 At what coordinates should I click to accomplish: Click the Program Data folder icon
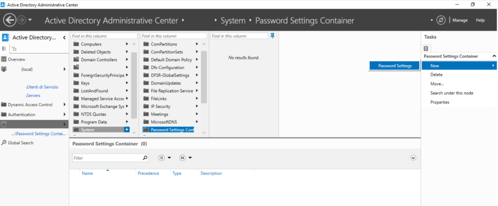[x=76, y=122]
